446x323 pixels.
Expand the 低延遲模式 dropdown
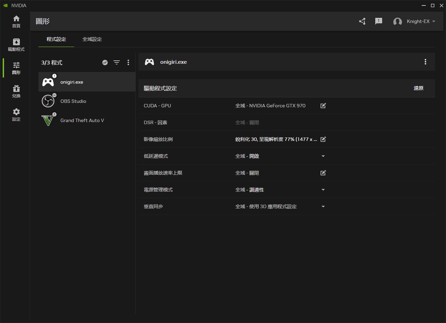(x=323, y=156)
